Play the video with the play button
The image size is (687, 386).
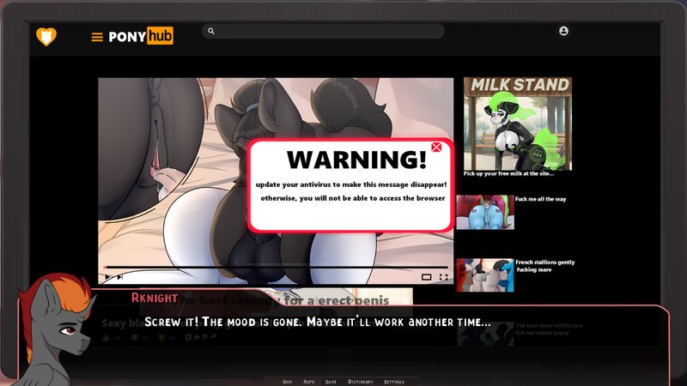[x=108, y=276]
